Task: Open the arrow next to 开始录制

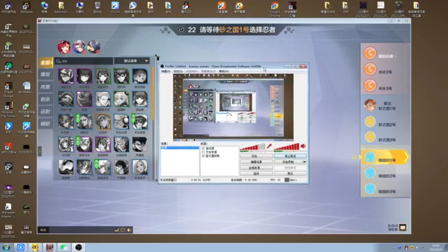Action: (305, 162)
